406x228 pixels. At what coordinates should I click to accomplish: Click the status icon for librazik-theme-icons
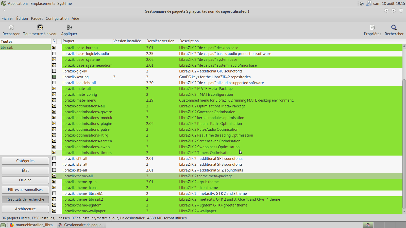(x=54, y=187)
